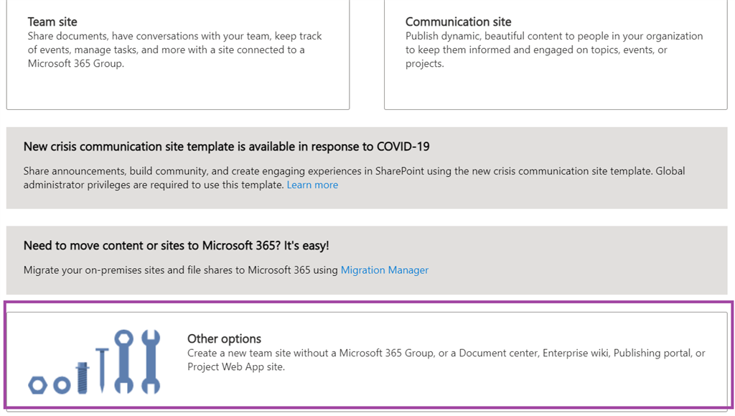735x416 pixels.
Task: Select the double spanner icon graphic
Action: 150,362
